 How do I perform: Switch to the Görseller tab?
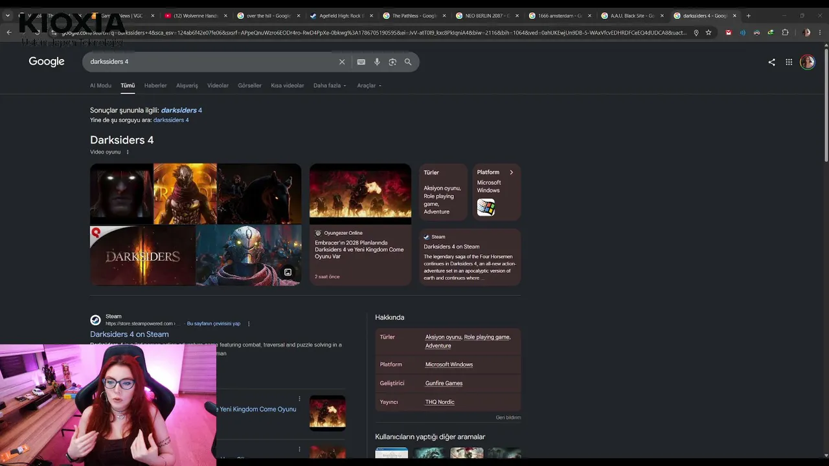(x=249, y=85)
